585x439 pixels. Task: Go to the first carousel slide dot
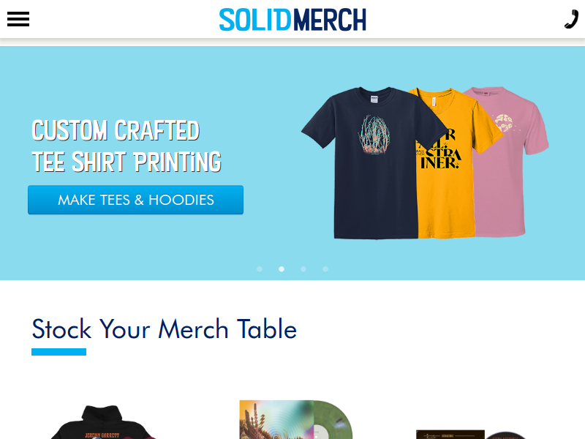coord(260,269)
